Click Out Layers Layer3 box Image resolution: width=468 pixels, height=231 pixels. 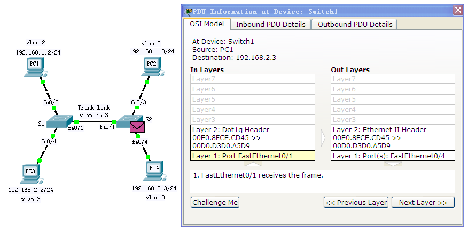[x=393, y=120]
